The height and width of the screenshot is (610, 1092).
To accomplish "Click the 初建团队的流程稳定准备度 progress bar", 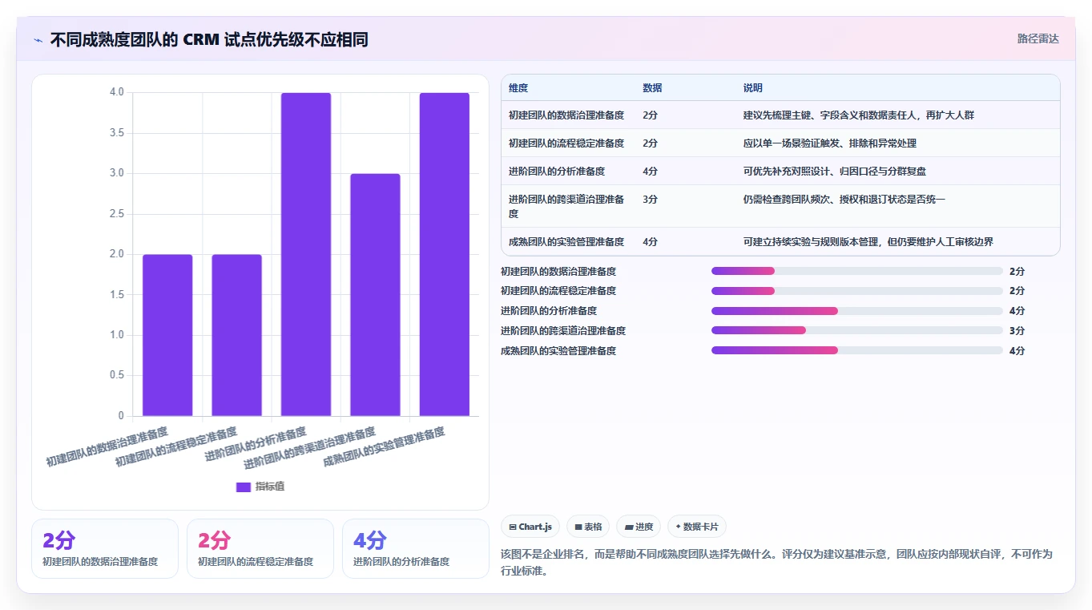I will [857, 291].
